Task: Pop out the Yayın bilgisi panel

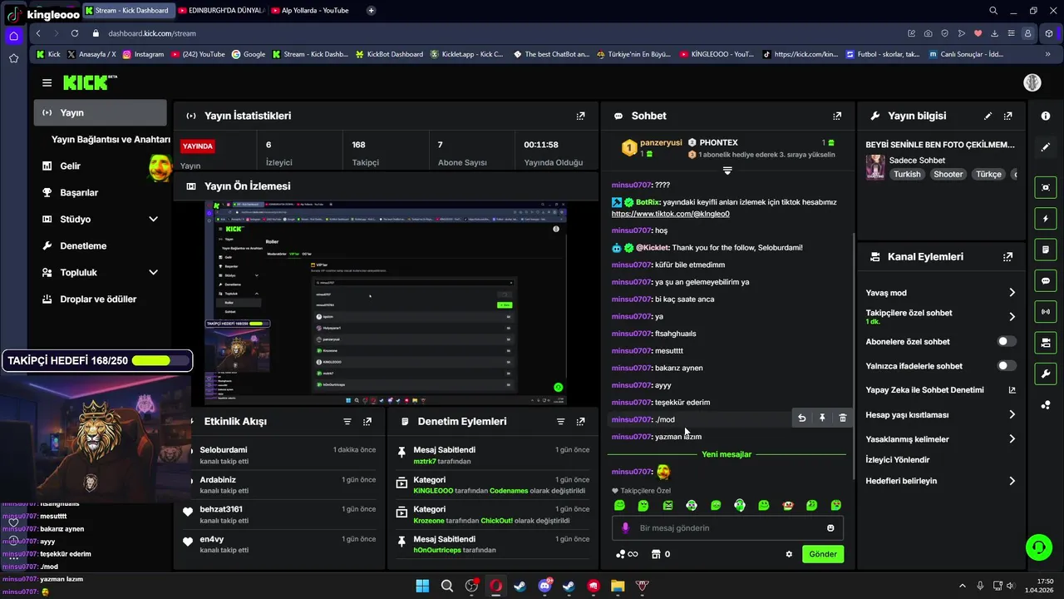Action: (1007, 116)
